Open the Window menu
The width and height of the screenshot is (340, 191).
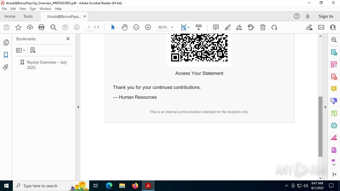coord(45,9)
